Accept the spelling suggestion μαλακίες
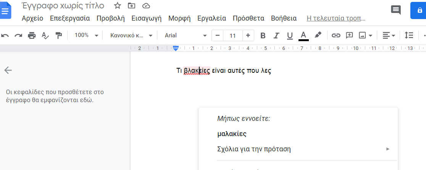 (x=232, y=134)
